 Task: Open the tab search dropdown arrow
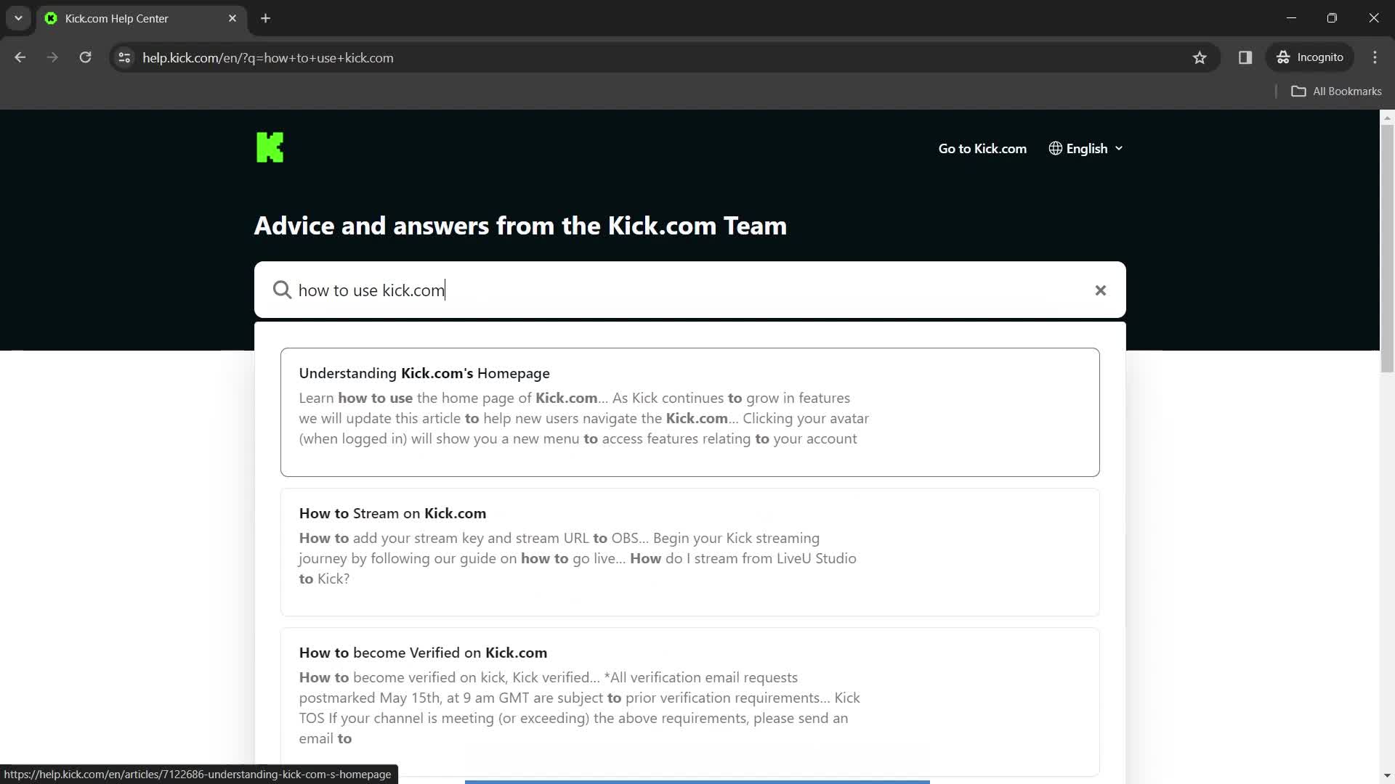pos(18,18)
